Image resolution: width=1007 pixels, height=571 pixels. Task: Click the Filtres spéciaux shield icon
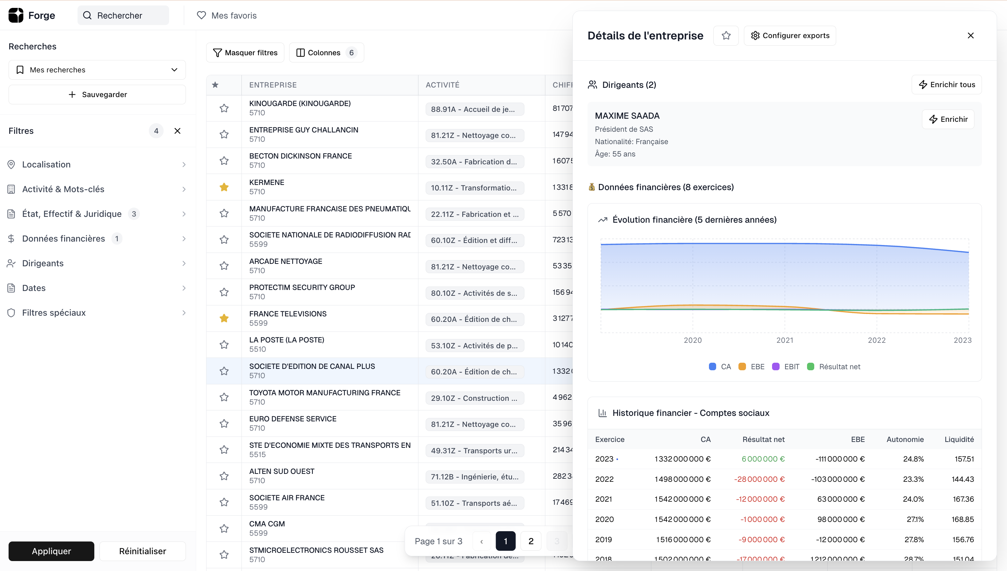(11, 313)
